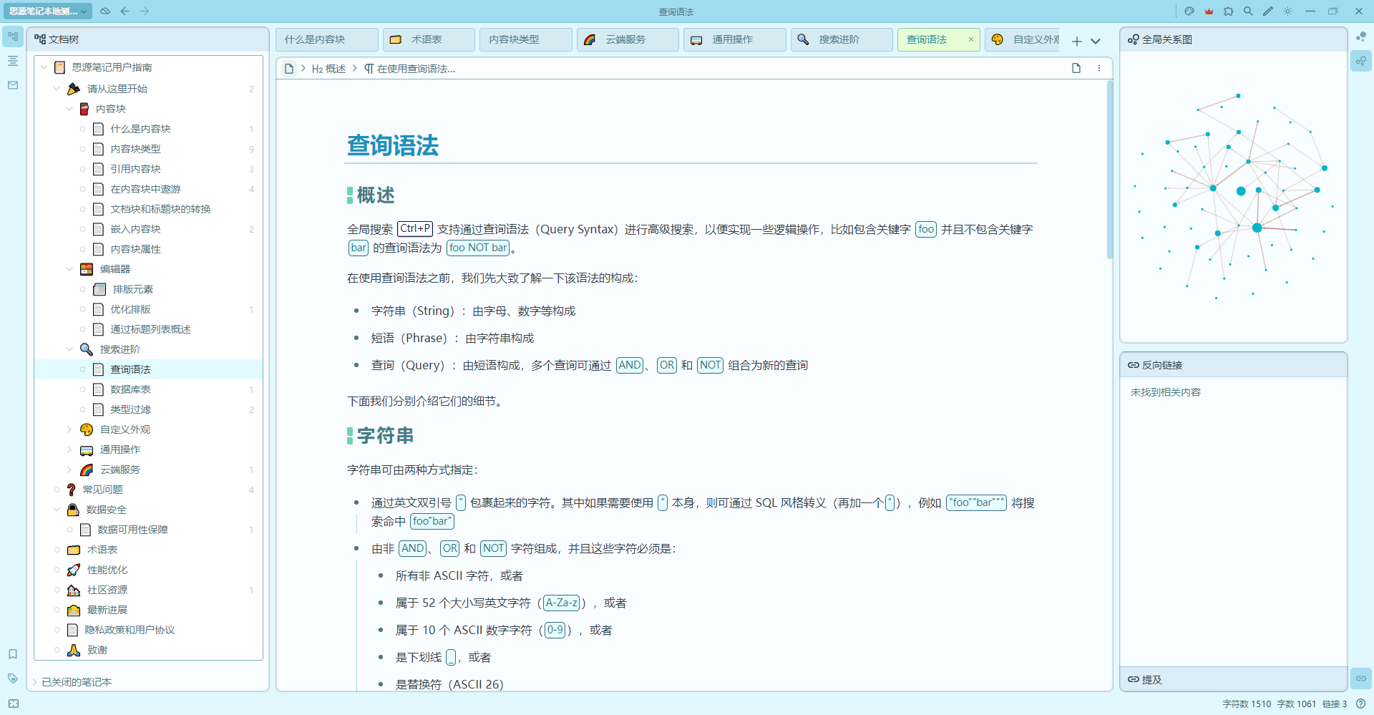Collapse the 搜索进阶 tree folder
This screenshot has height=715, width=1374.
click(69, 349)
